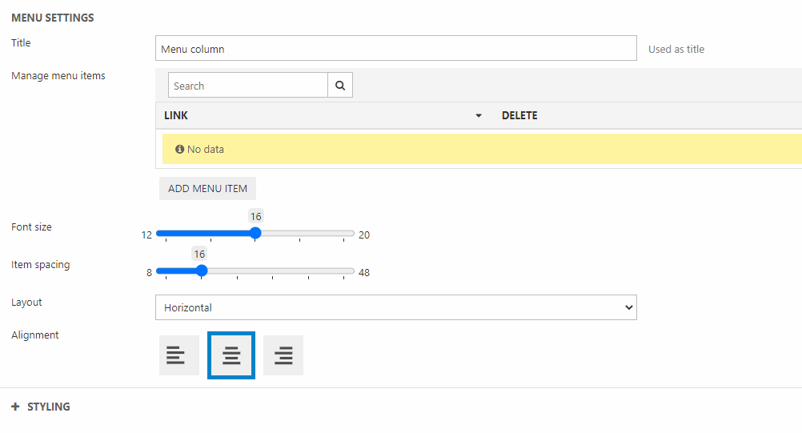The height and width of the screenshot is (433, 802).
Task: Click the DELETE column header
Action: pyautogui.click(x=519, y=115)
